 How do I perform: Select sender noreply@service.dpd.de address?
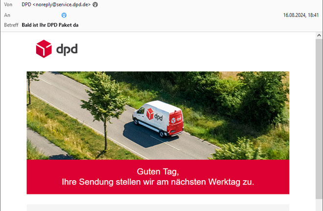pos(63,4)
